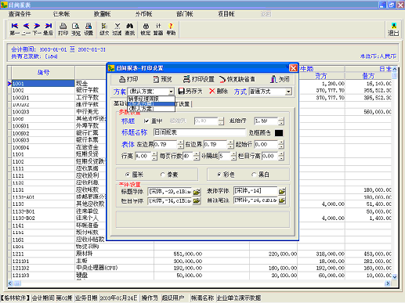Adjust the 左边界 left margin spinner
This screenshot has height=303, width=405.
181,144
